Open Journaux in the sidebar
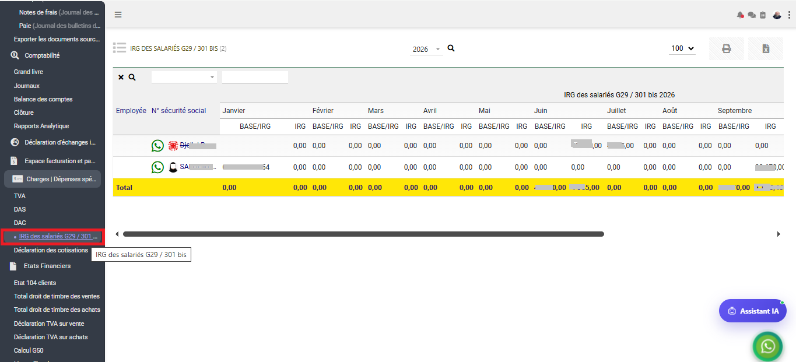This screenshot has height=362, width=796. (x=27, y=86)
